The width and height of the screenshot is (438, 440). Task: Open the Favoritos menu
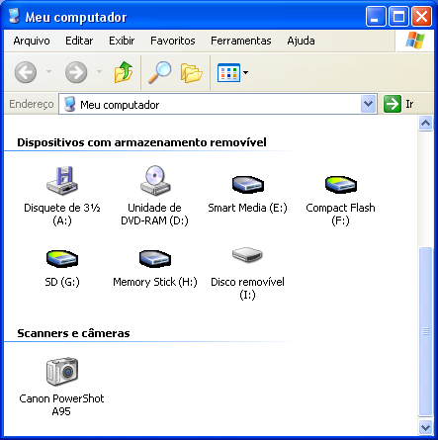(173, 41)
